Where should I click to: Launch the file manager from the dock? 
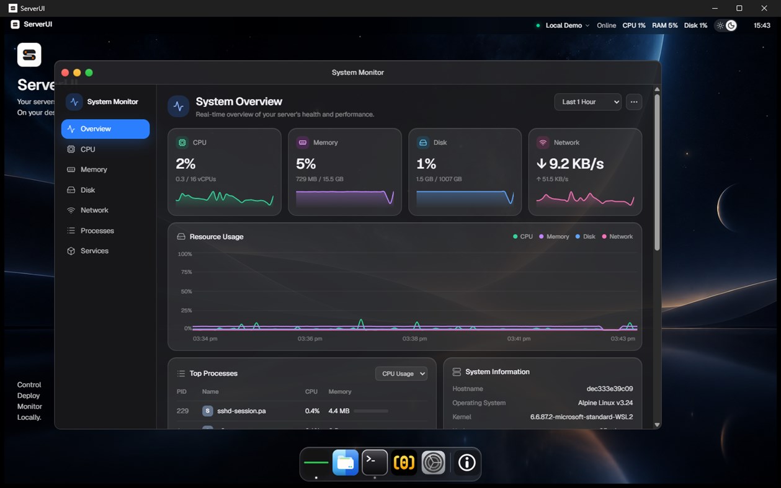(346, 463)
